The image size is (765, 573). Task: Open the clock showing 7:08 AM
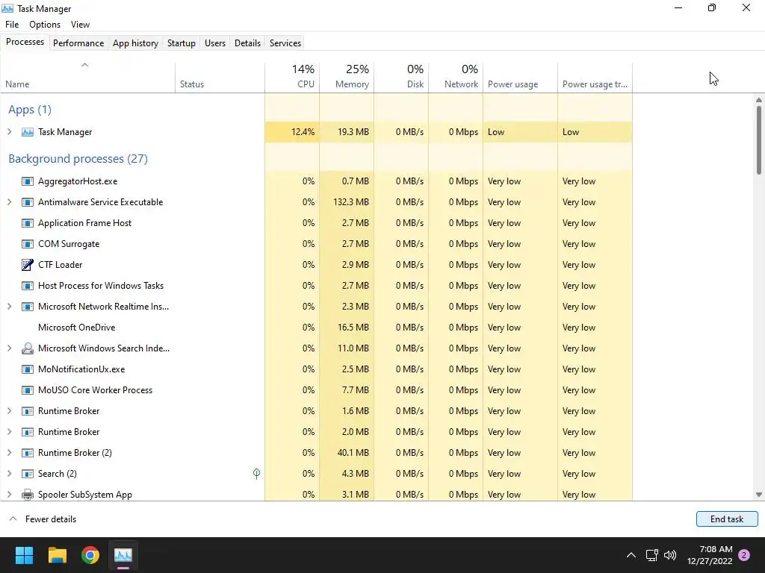710,555
